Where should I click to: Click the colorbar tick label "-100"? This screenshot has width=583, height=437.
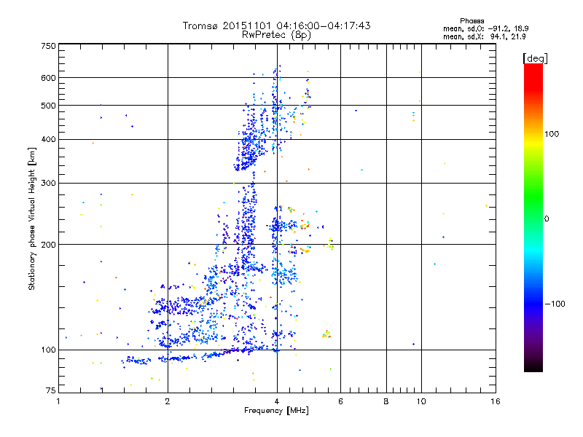click(555, 304)
